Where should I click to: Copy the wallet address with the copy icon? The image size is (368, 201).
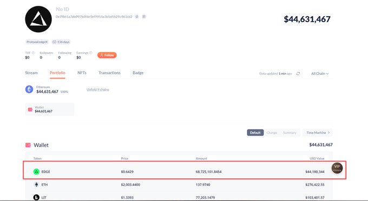137,17
